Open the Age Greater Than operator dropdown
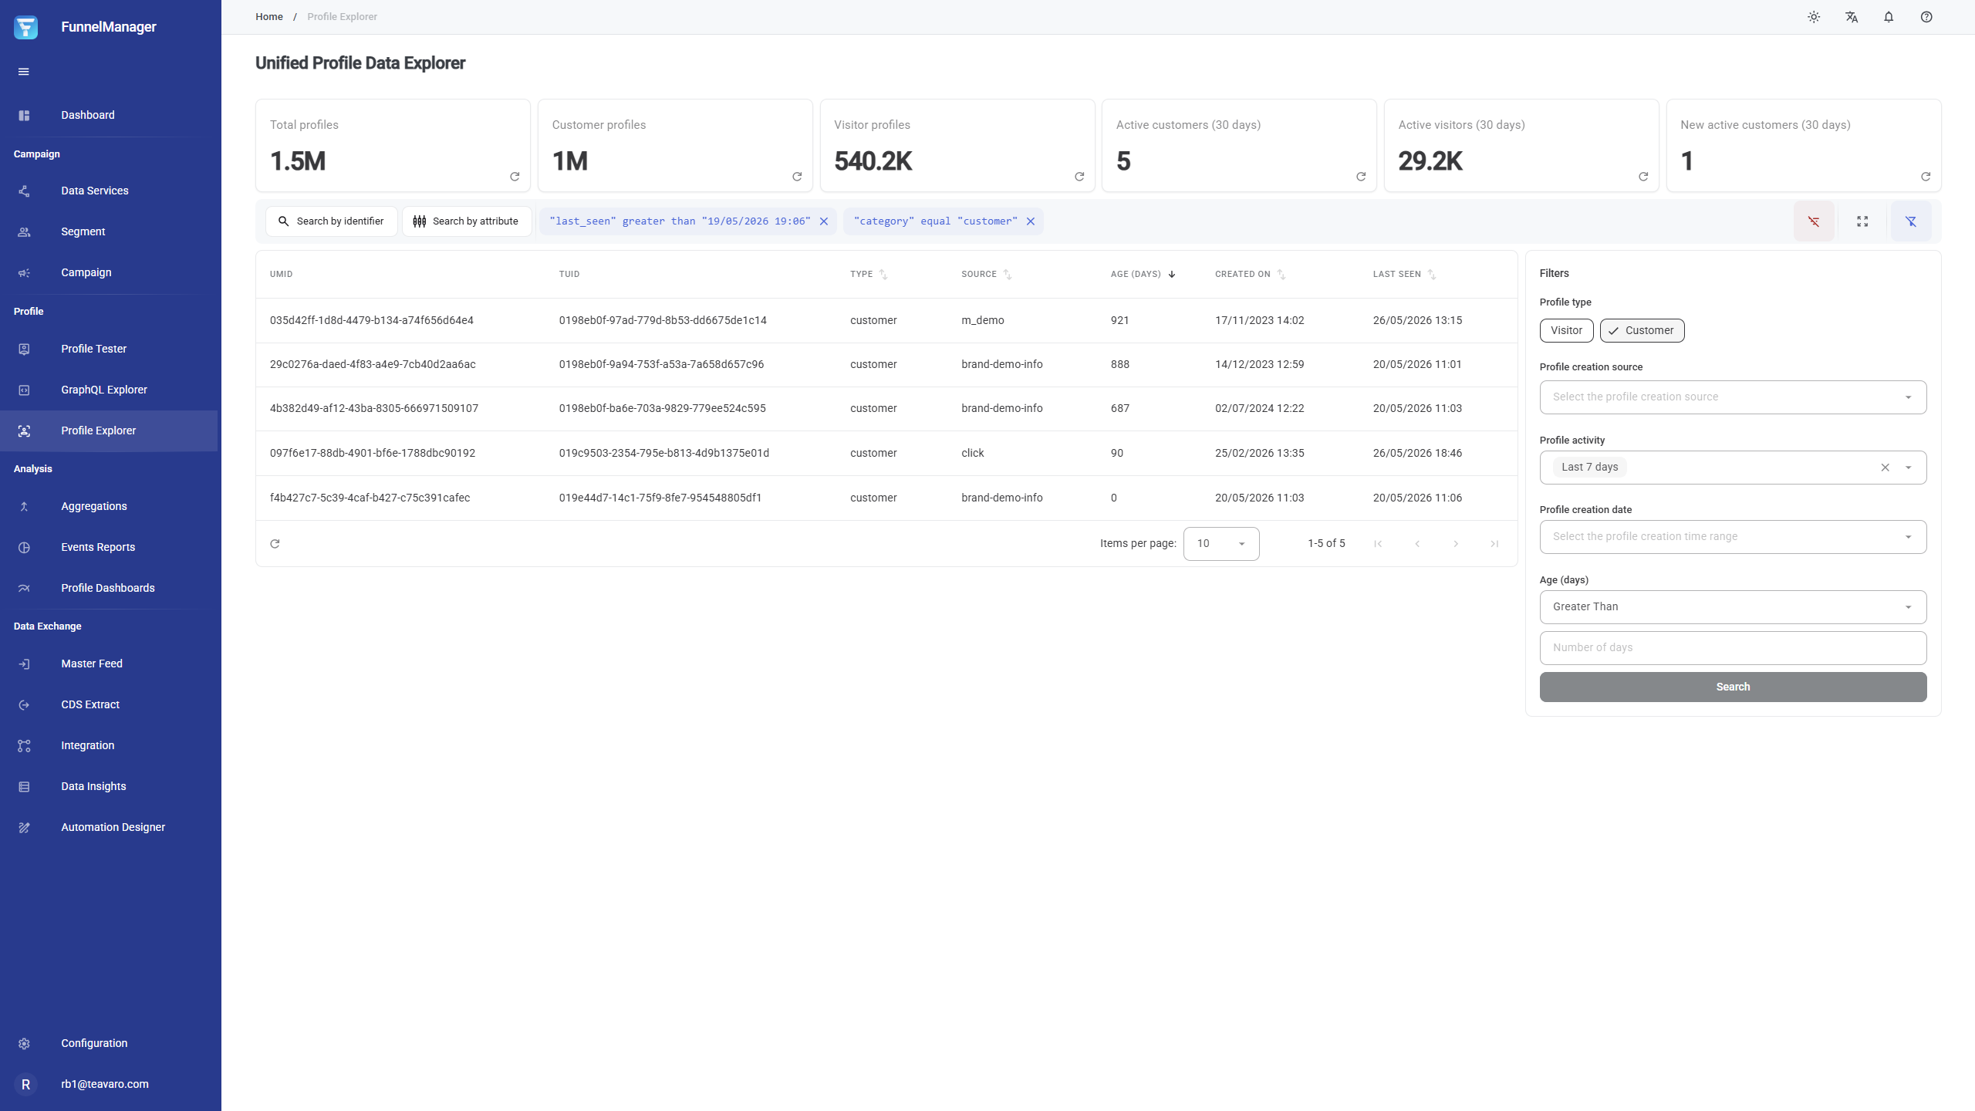Screen dimensions: 1975x1111 point(1733,607)
